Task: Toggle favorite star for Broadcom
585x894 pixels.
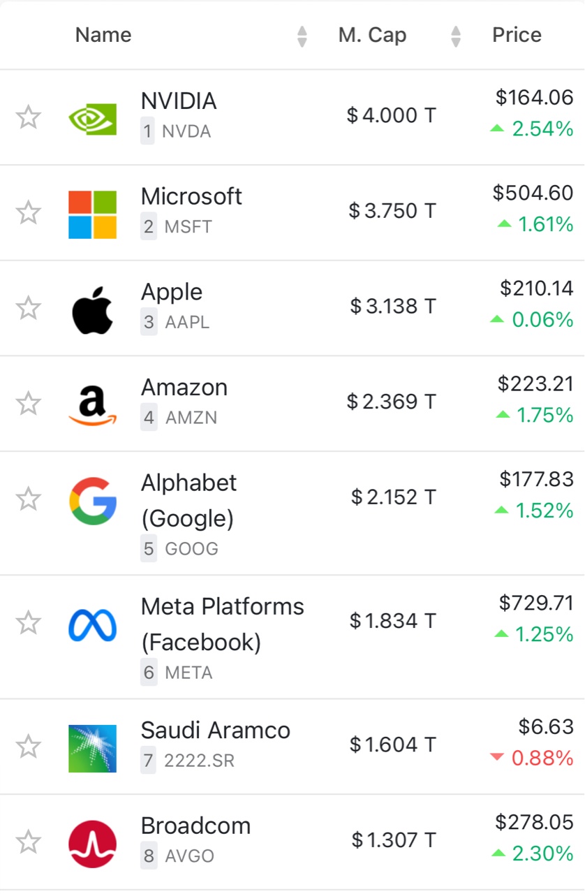Action: click(x=29, y=842)
